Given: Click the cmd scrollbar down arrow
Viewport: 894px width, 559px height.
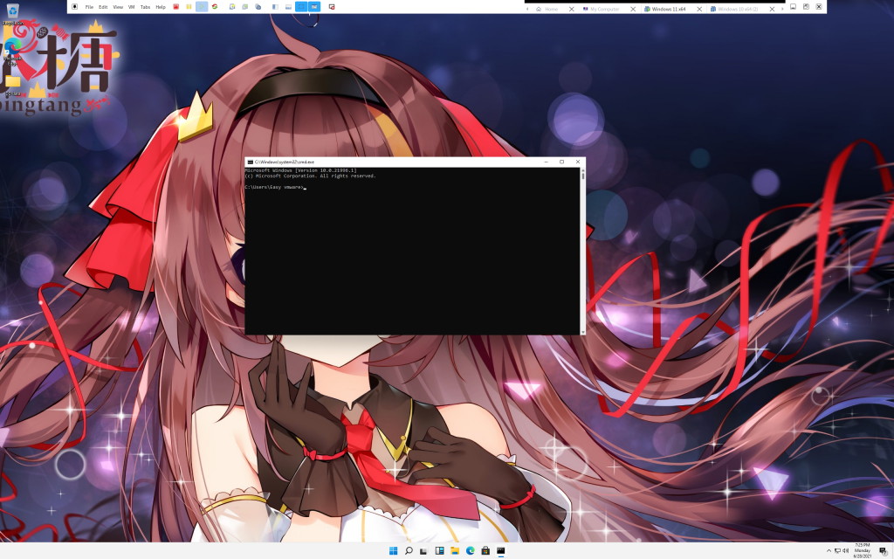Looking at the screenshot, I should [582, 332].
